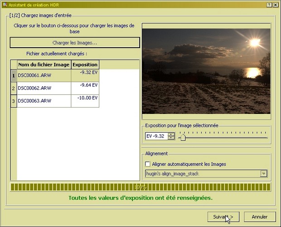Select the DSC00061.ARW file entry
Viewport: 281px width, 227px height.
pyautogui.click(x=44, y=75)
